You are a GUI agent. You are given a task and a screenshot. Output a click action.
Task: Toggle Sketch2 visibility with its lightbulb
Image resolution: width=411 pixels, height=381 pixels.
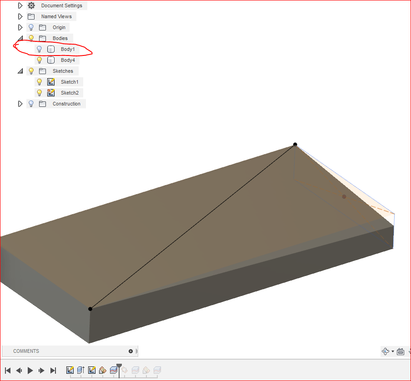[39, 92]
